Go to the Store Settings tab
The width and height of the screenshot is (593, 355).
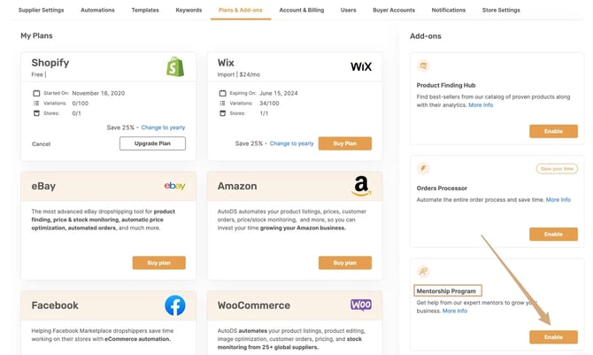pyautogui.click(x=501, y=11)
